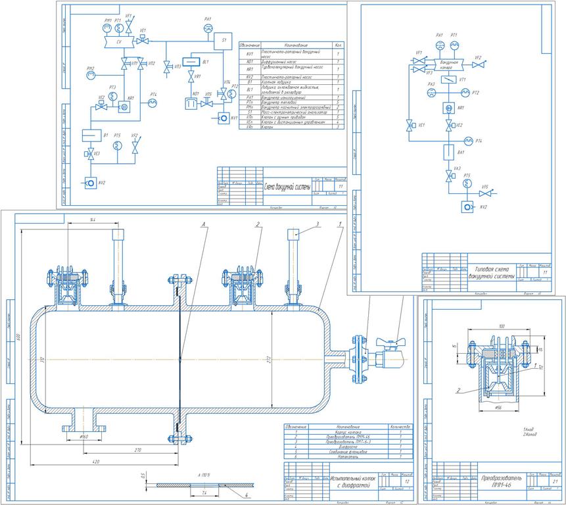Select the S1 mass-spectrometer block
Screen dimensions: 566x505
pyautogui.click(x=223, y=41)
